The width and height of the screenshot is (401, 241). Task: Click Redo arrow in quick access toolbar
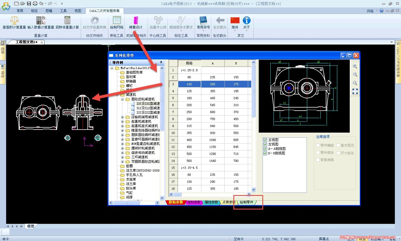pos(50,3)
